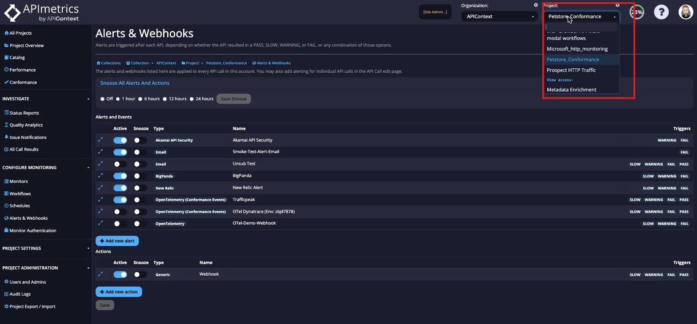697x324 pixels.
Task: Choose Metadata Enrichment project
Action: [x=581, y=90]
